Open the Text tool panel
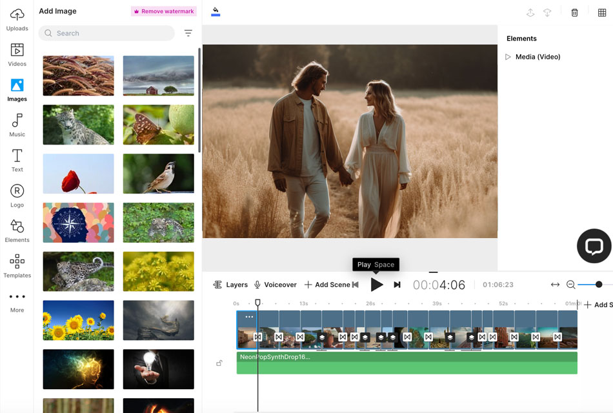The height and width of the screenshot is (413, 613). 17,160
